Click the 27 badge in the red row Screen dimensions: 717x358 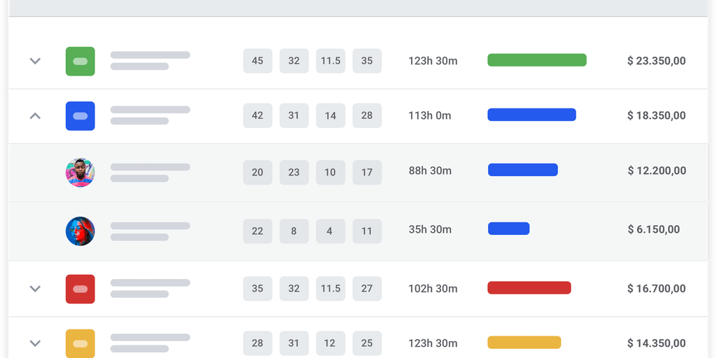pos(367,289)
